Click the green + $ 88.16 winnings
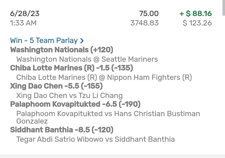Viewport: 225px width, 158px height. point(195,14)
